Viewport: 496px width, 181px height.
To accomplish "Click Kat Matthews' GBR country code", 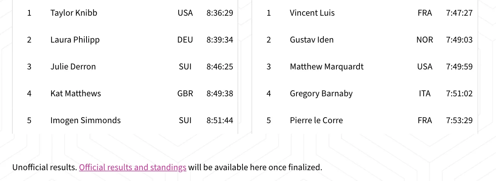I will pyautogui.click(x=185, y=93).
